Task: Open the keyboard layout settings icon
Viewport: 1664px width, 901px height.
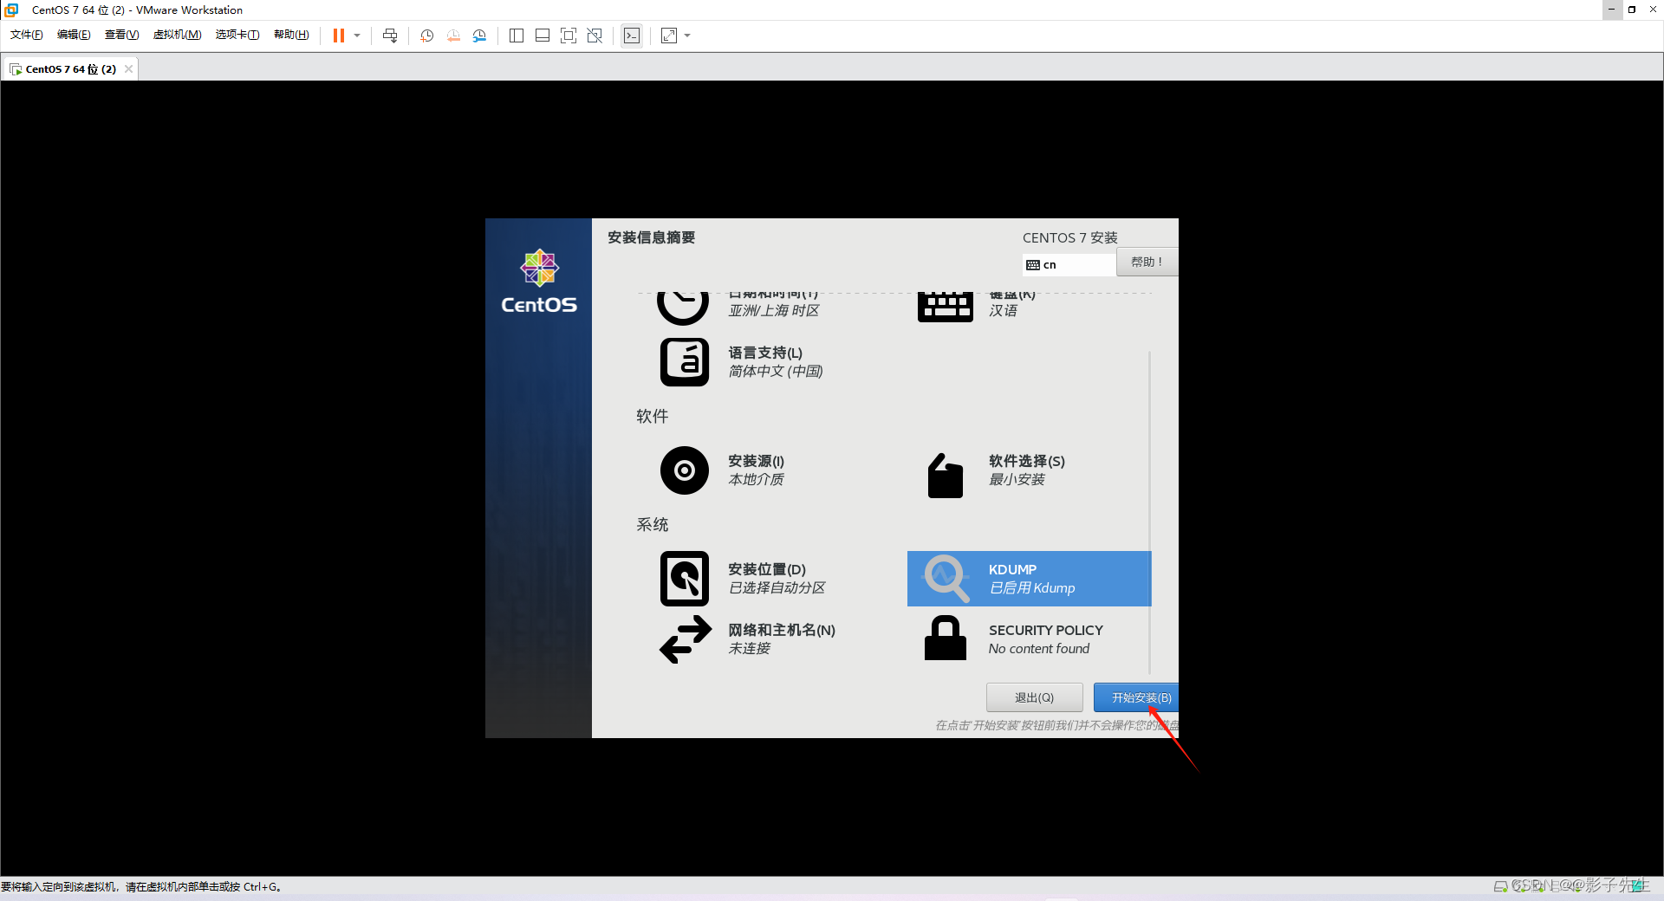Action: click(x=946, y=308)
